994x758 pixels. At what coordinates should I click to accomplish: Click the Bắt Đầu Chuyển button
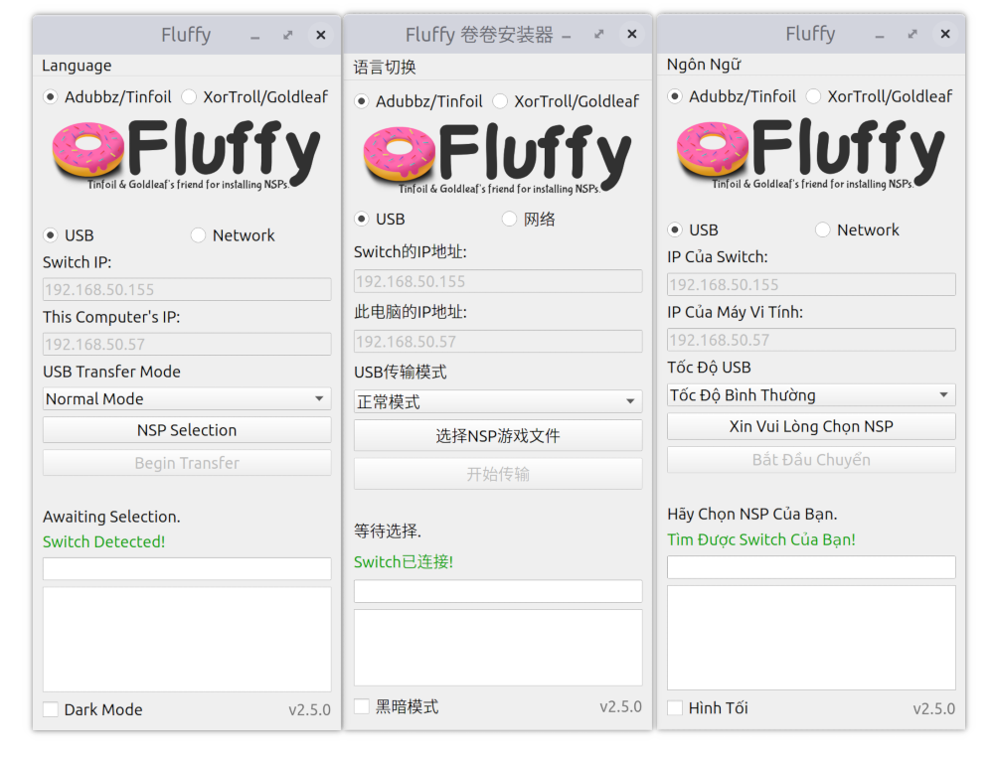coord(811,460)
